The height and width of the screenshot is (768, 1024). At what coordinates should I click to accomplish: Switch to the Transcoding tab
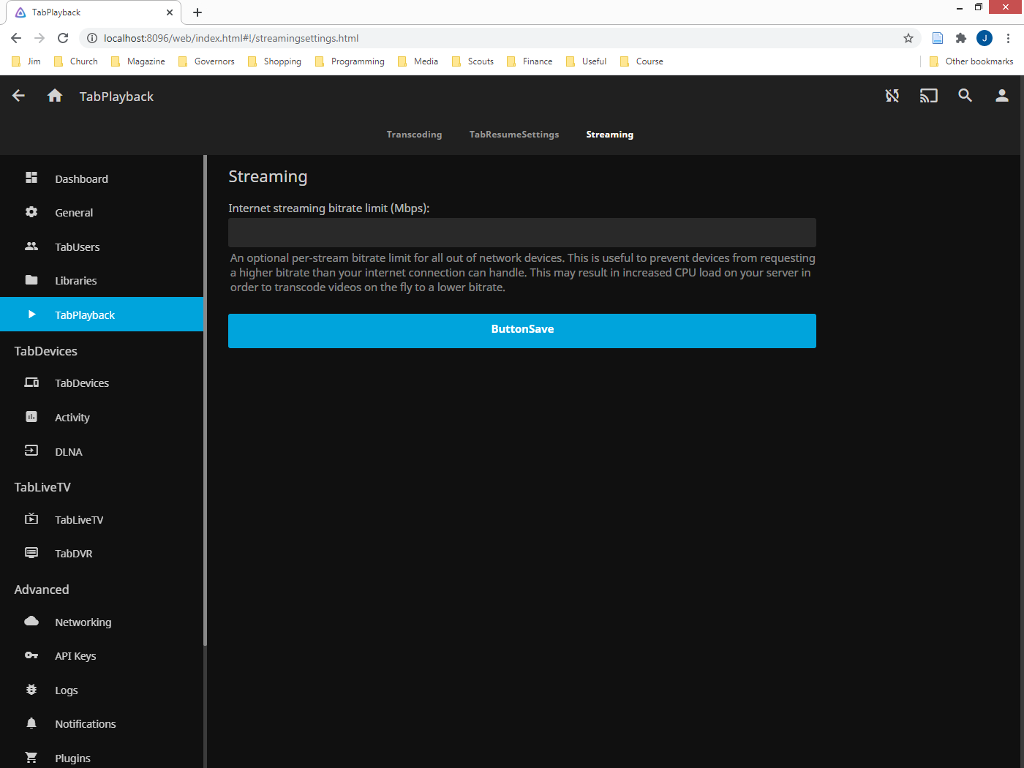tap(414, 135)
